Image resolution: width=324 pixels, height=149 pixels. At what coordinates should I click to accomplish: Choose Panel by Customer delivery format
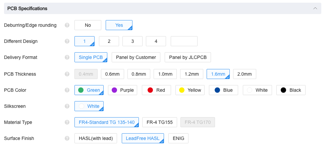point(136,57)
